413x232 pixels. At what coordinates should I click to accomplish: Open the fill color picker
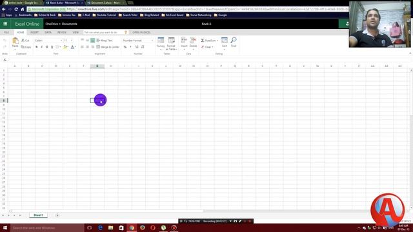click(x=66, y=47)
